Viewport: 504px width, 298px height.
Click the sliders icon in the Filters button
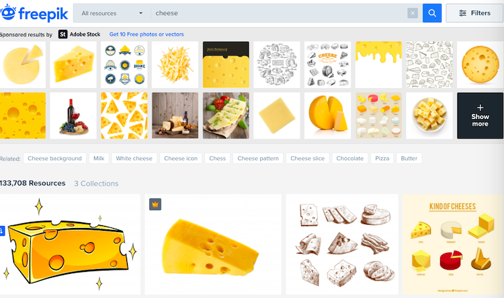(462, 13)
